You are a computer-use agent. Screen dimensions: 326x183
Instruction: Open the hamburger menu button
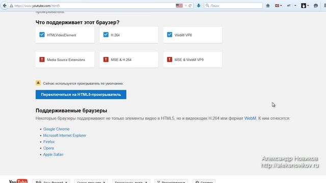coord(325,6)
